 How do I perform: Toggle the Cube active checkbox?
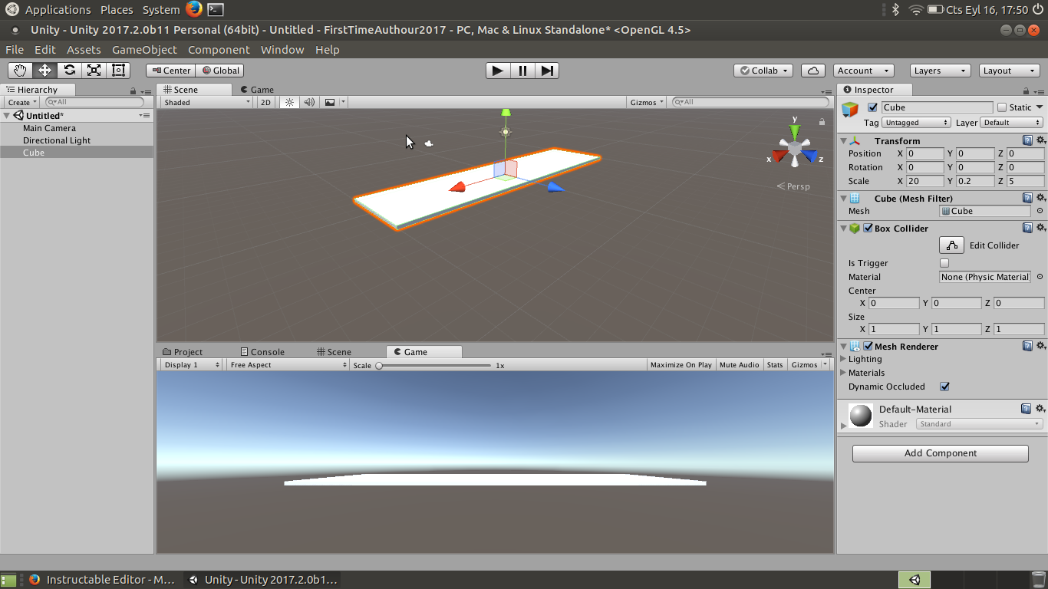pos(872,107)
